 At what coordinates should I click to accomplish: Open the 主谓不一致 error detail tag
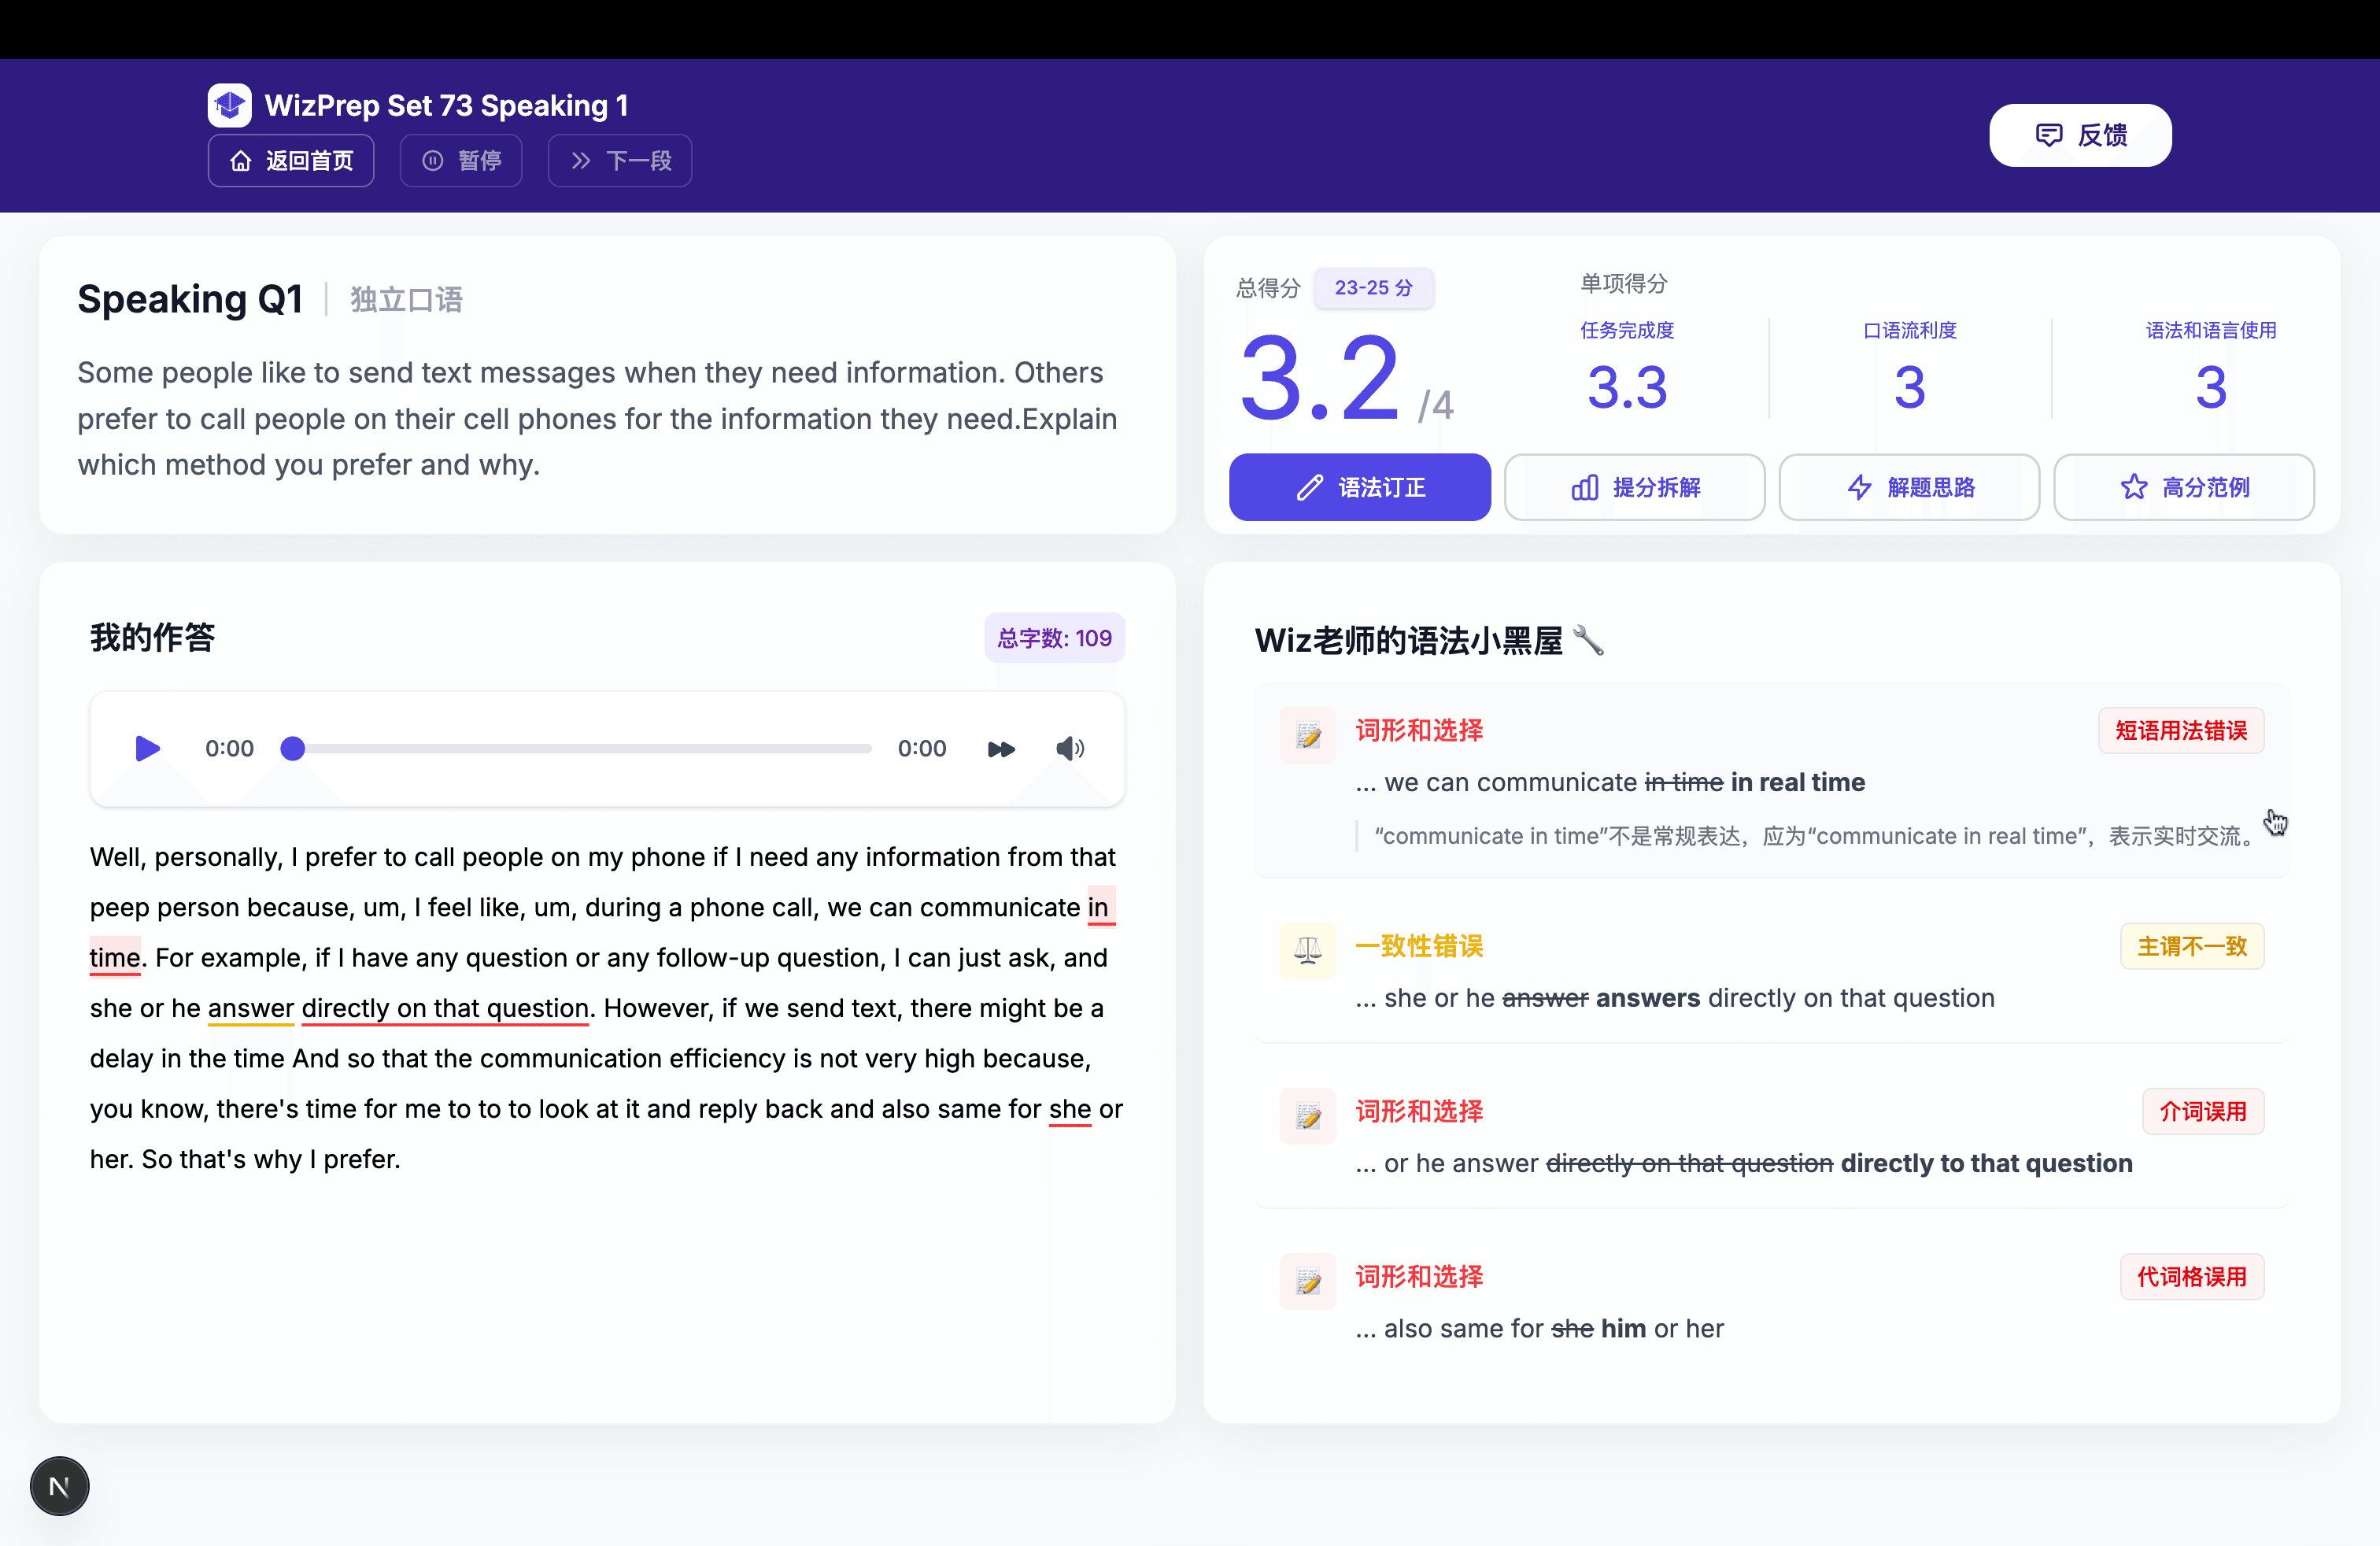tap(2192, 946)
